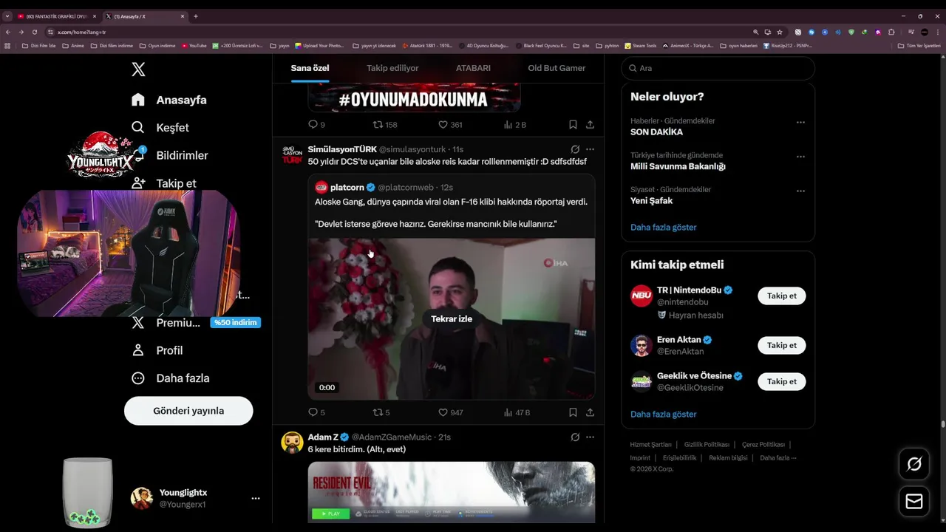
Task: Open options for SON DAKİKA trend
Action: pos(800,122)
